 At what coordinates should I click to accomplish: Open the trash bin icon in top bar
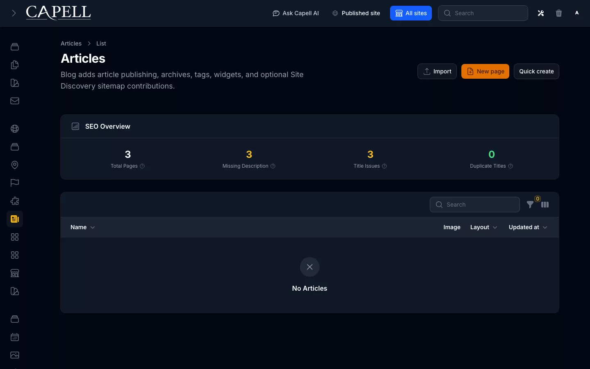pos(559,13)
